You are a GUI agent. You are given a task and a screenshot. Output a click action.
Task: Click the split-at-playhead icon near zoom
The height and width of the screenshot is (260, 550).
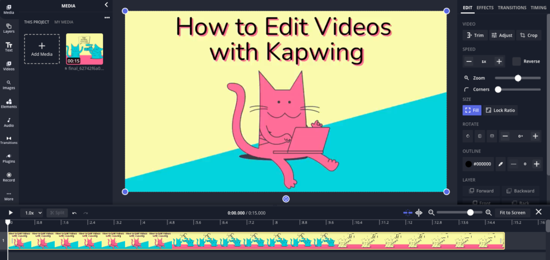(x=419, y=213)
